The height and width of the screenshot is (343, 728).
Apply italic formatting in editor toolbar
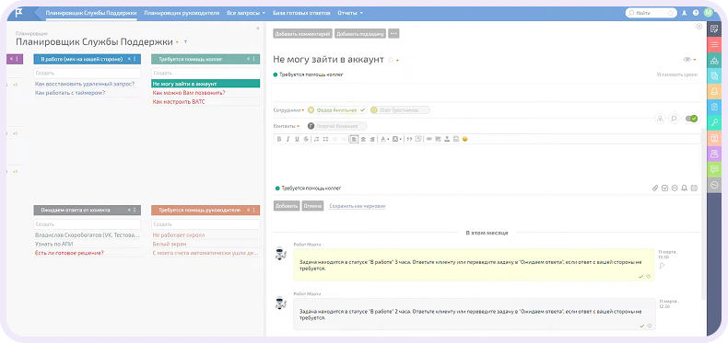coord(288,139)
